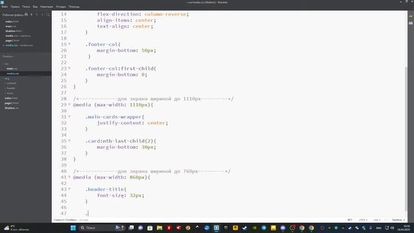The image size is (414, 233).
Task: Open File Explorer from the taskbar
Action: pyautogui.click(x=160, y=228)
